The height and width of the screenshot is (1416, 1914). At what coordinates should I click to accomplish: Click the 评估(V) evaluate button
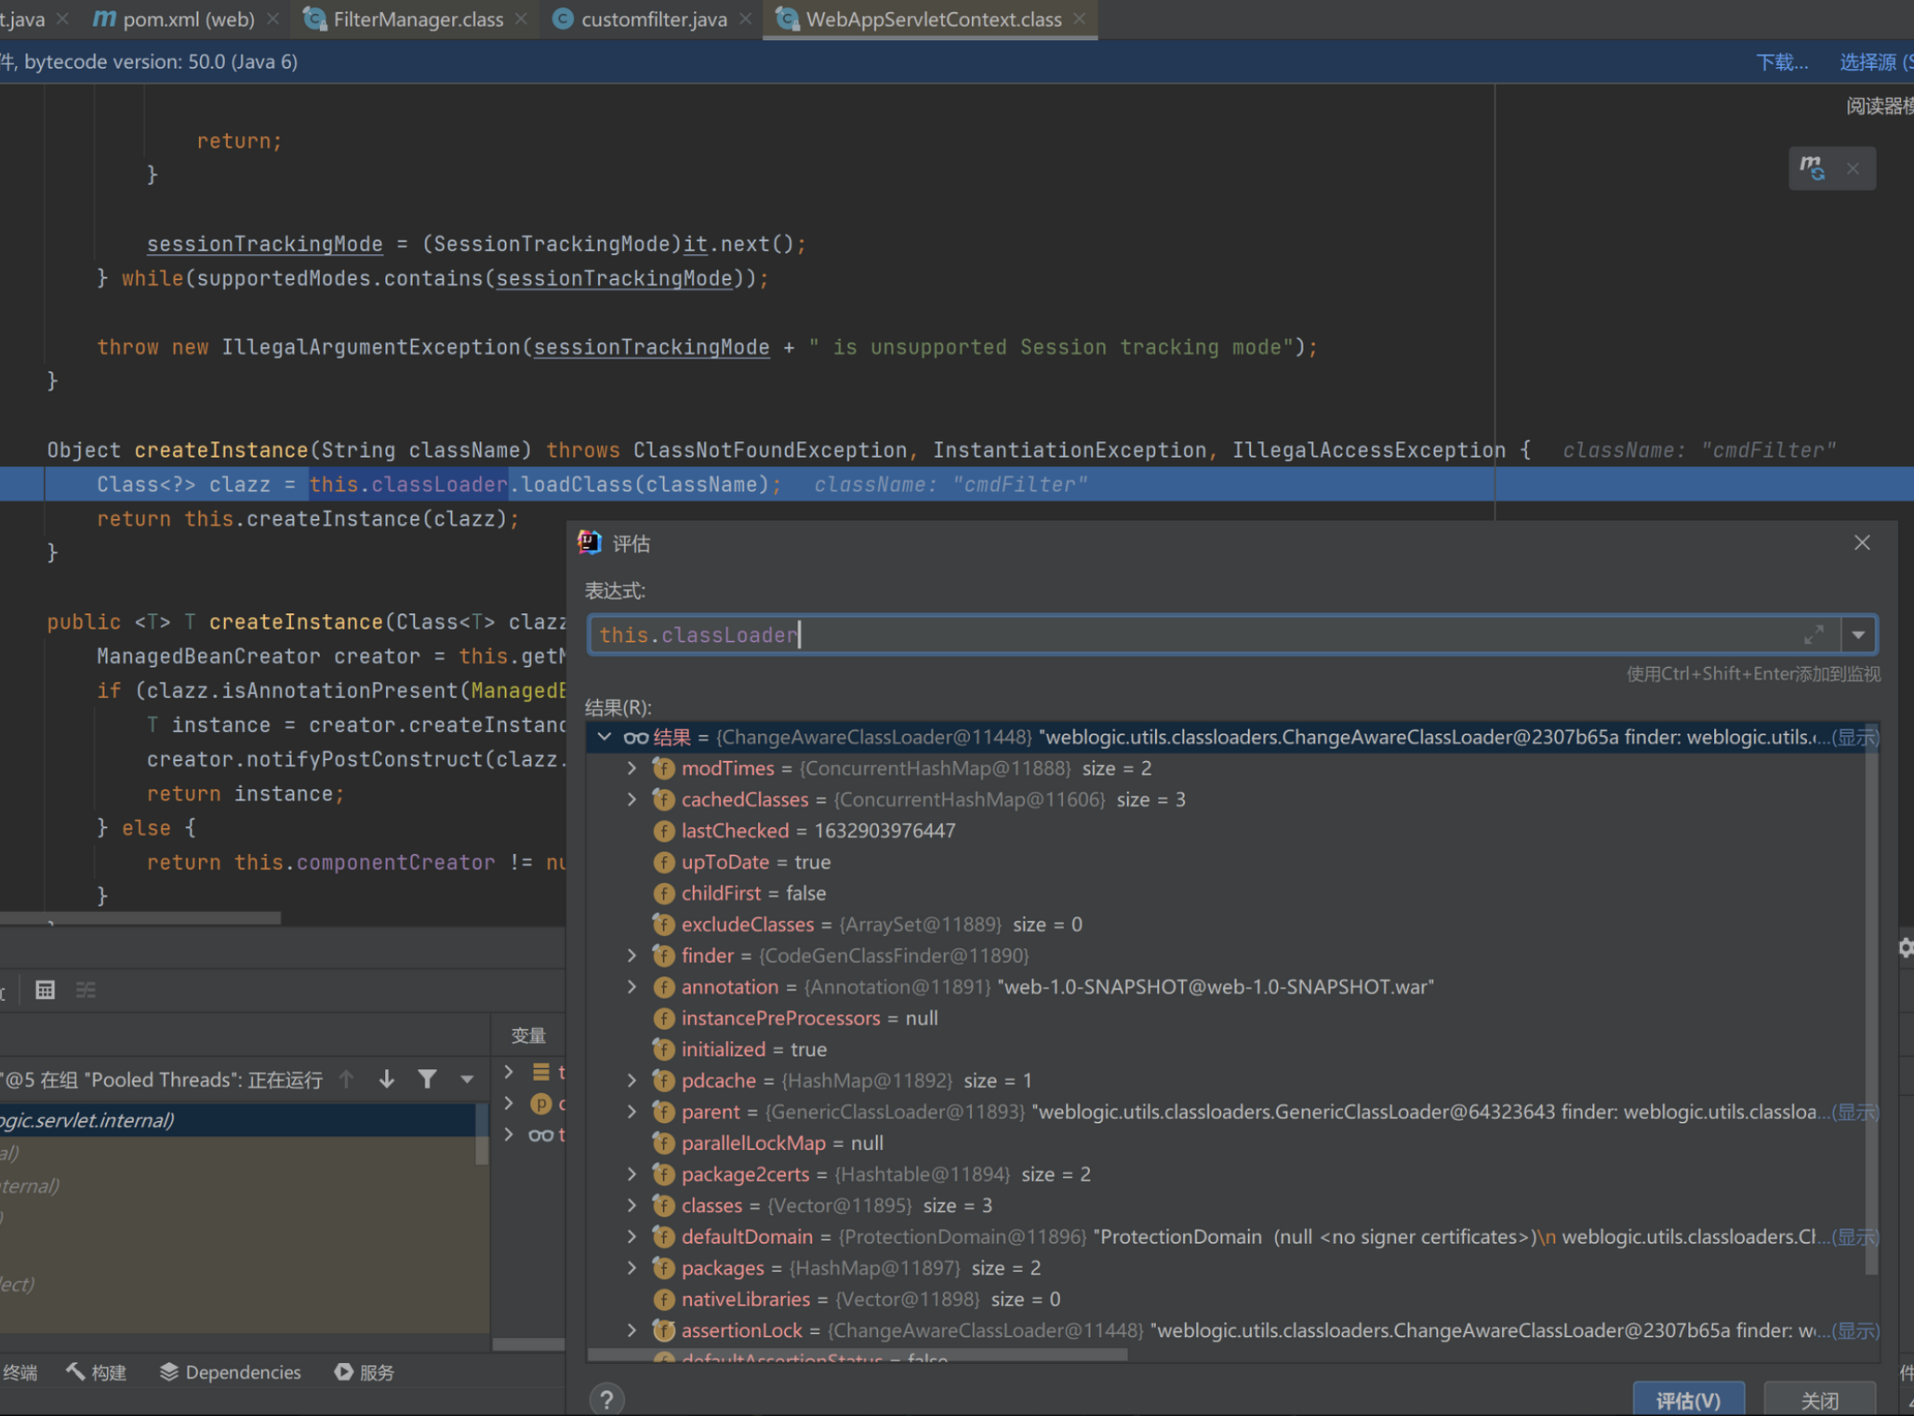click(1687, 1399)
